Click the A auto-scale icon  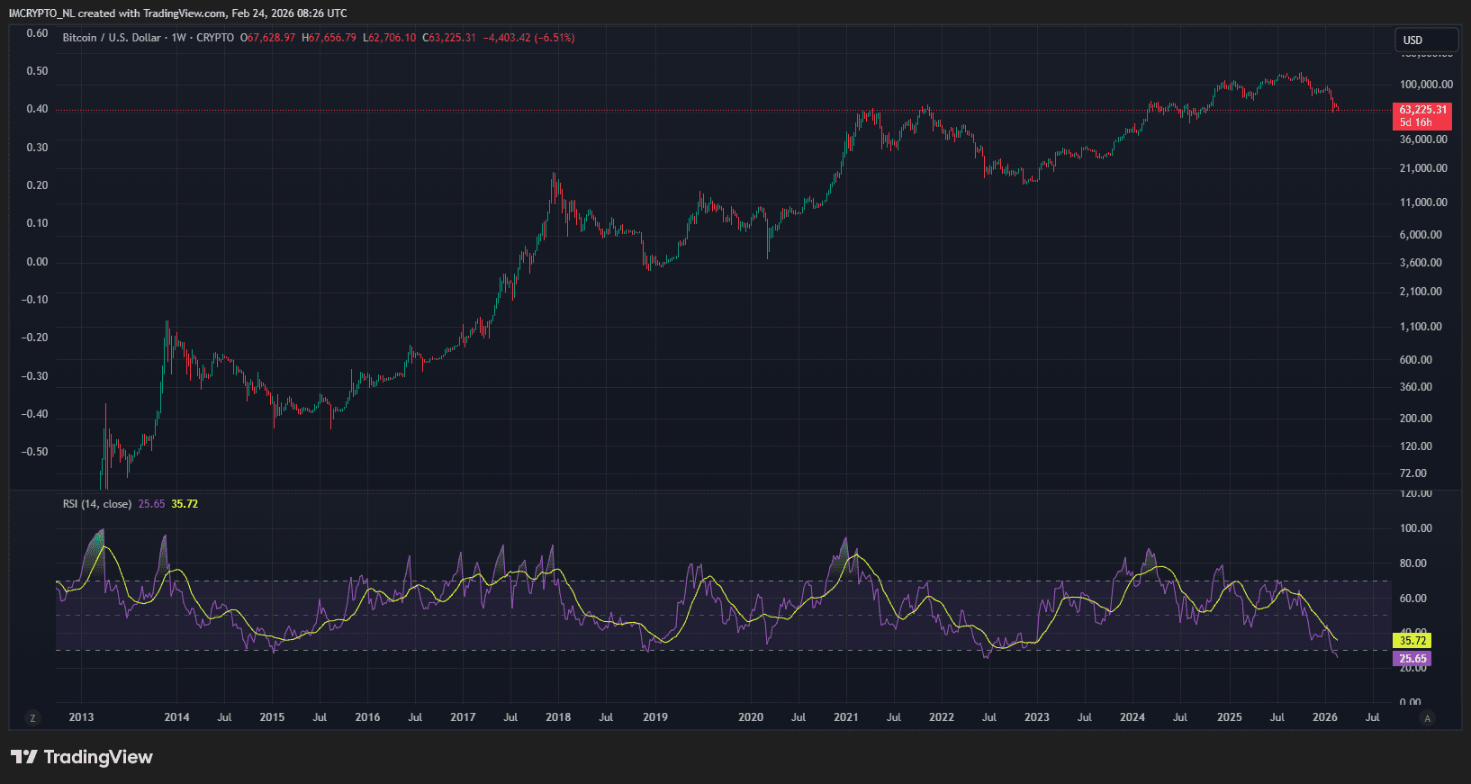click(x=1427, y=717)
